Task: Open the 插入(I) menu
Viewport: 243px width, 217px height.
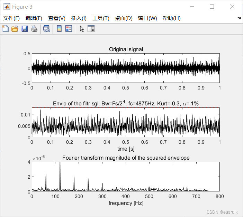Action: coord(79,18)
